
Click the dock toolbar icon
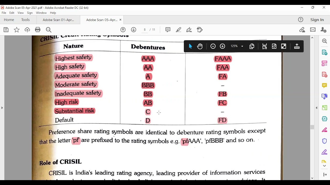point(297,46)
